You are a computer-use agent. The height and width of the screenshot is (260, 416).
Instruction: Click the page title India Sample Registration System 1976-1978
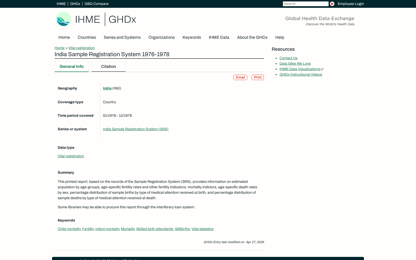(x=112, y=54)
